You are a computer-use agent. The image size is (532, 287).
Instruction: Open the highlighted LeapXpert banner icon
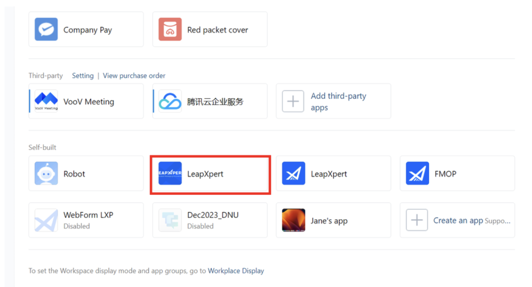point(170,173)
